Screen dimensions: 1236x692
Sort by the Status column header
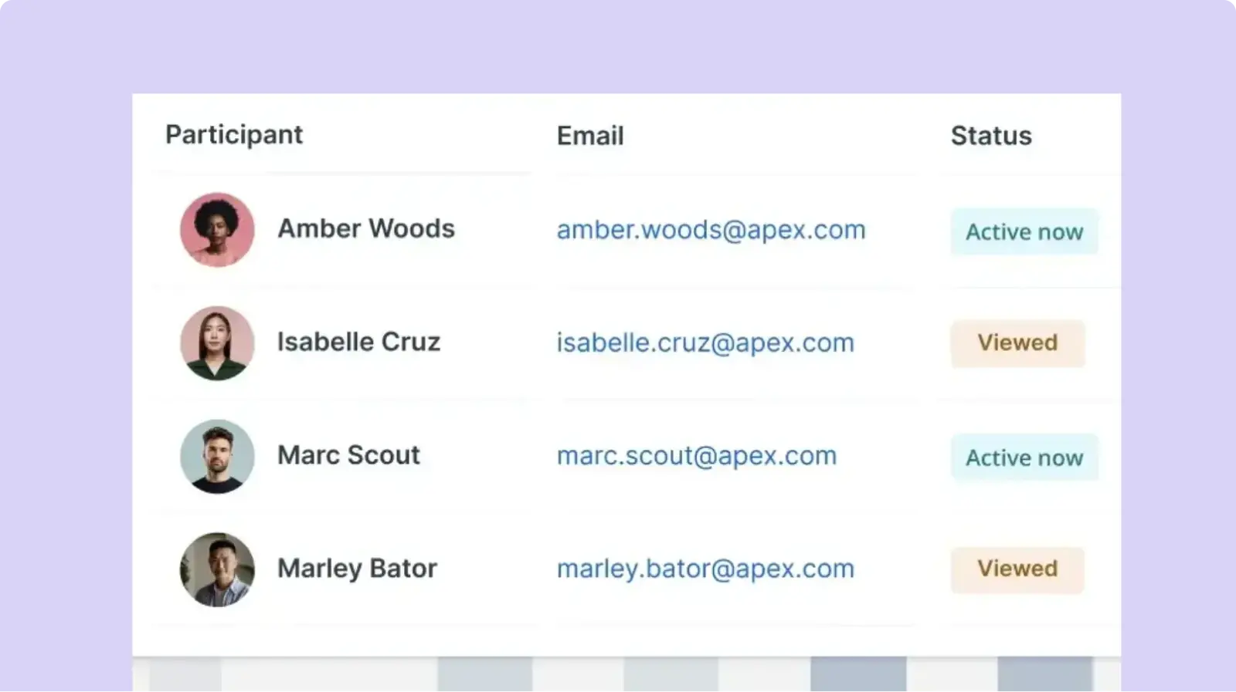(x=991, y=136)
